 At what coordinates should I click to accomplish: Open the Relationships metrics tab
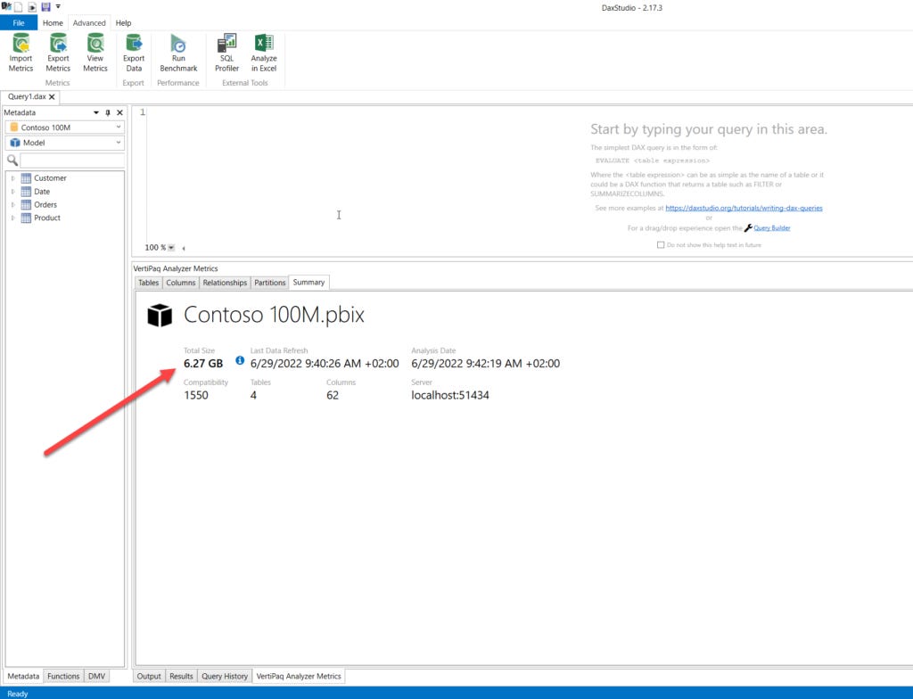(x=225, y=283)
